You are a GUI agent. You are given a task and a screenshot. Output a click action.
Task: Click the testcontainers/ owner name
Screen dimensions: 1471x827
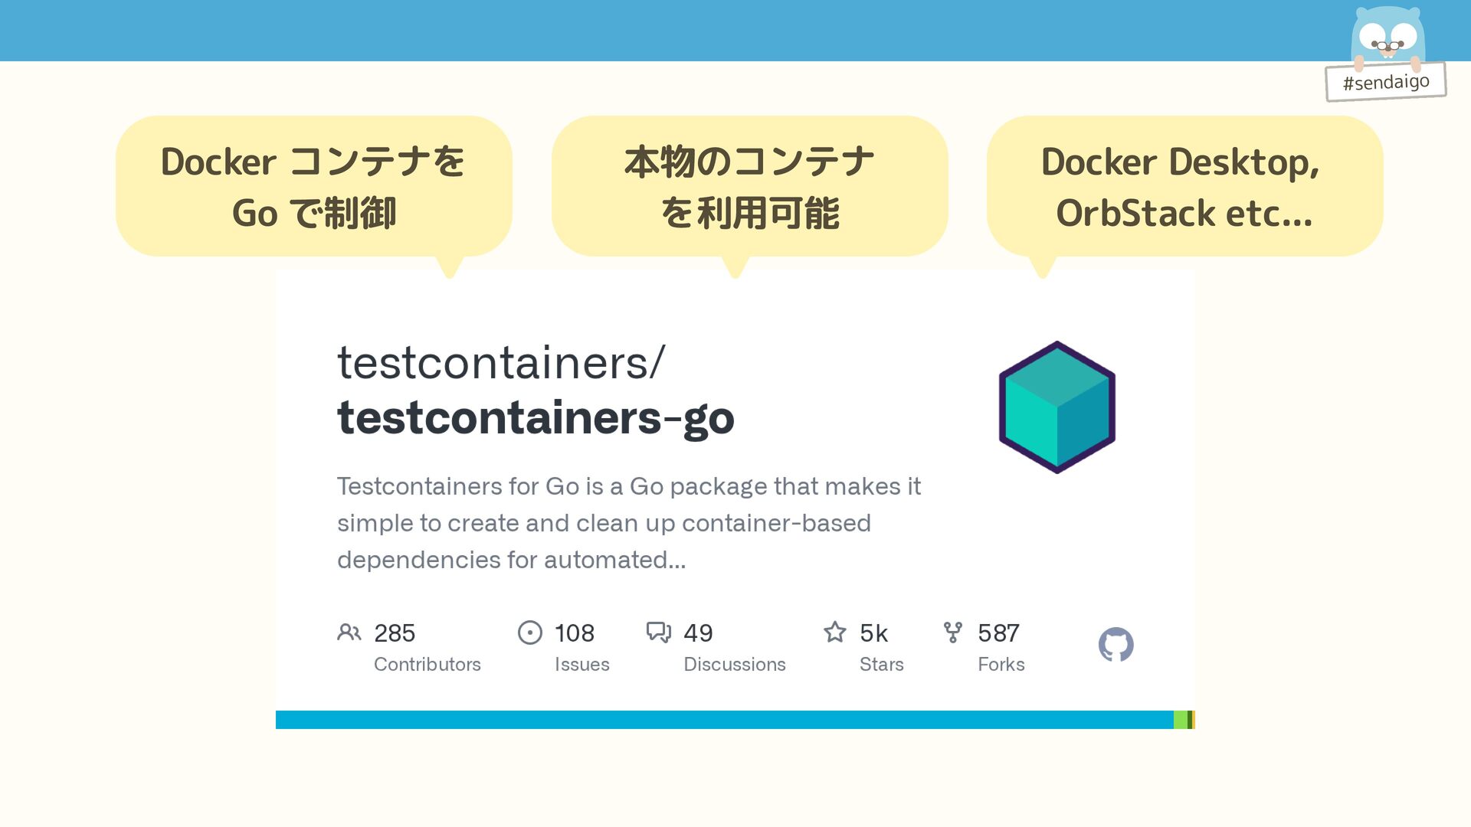pyautogui.click(x=501, y=363)
